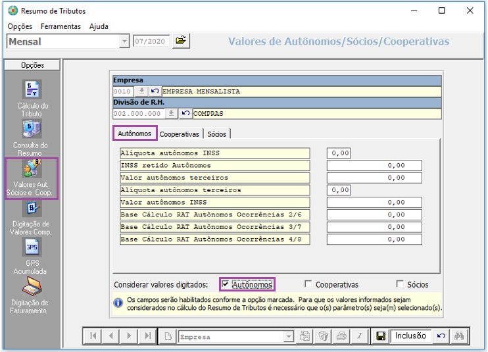Click the Empresa code field 0010

[x=123, y=91]
